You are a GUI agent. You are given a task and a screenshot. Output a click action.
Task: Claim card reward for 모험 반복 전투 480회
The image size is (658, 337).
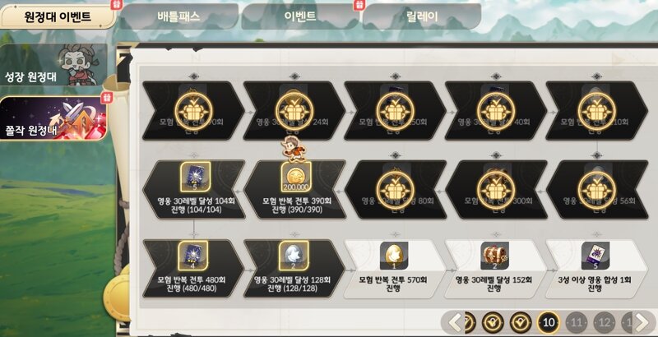pos(193,256)
